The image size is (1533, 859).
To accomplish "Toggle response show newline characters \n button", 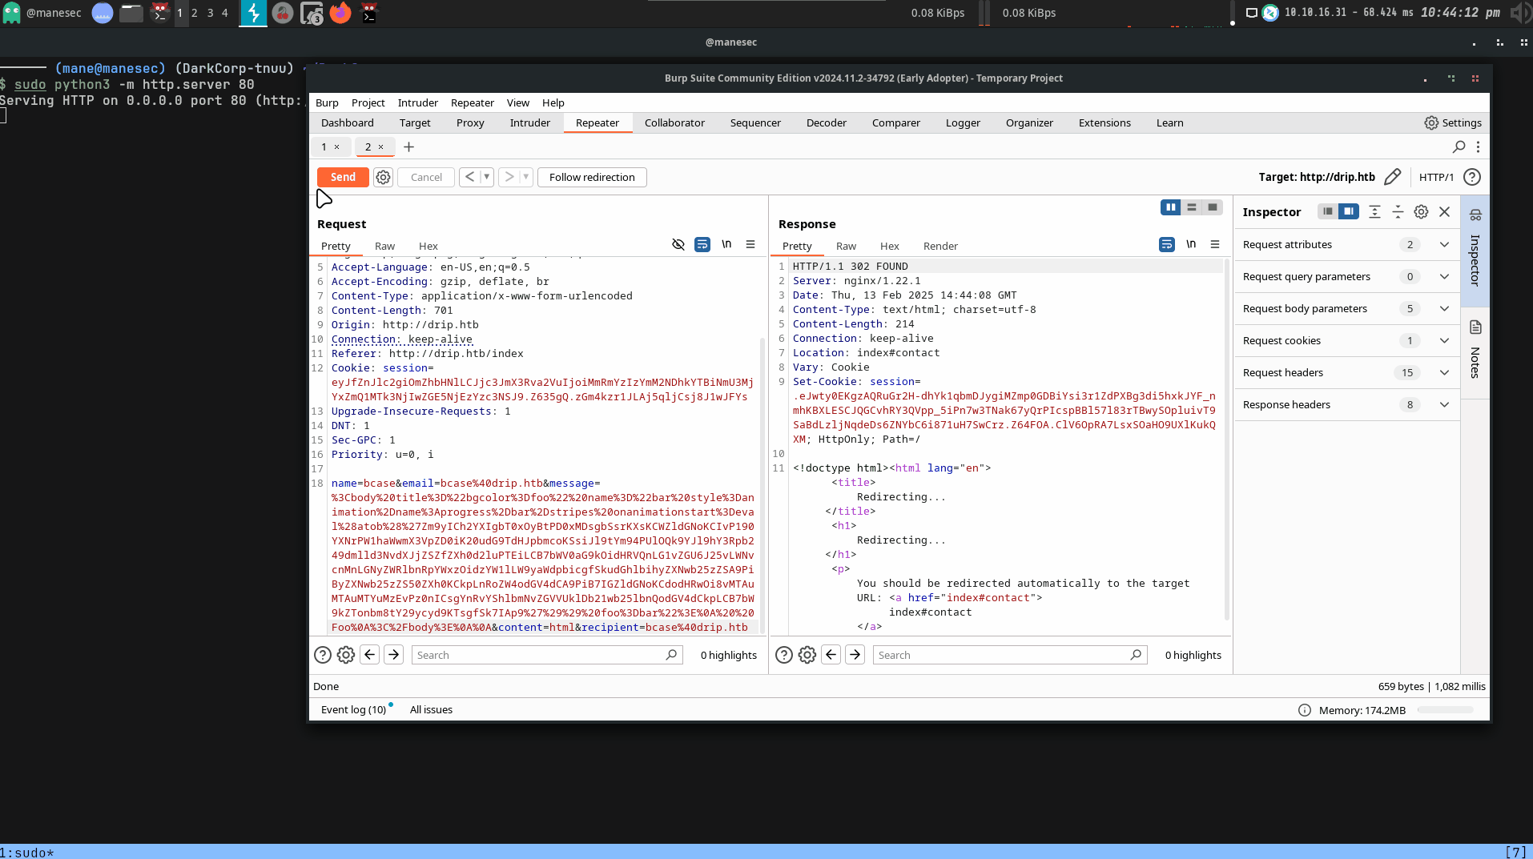I will coord(1191,245).
